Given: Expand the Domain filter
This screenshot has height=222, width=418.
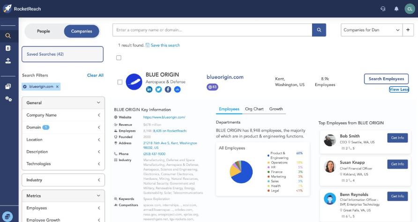Looking at the screenshot, I should click(x=63, y=127).
